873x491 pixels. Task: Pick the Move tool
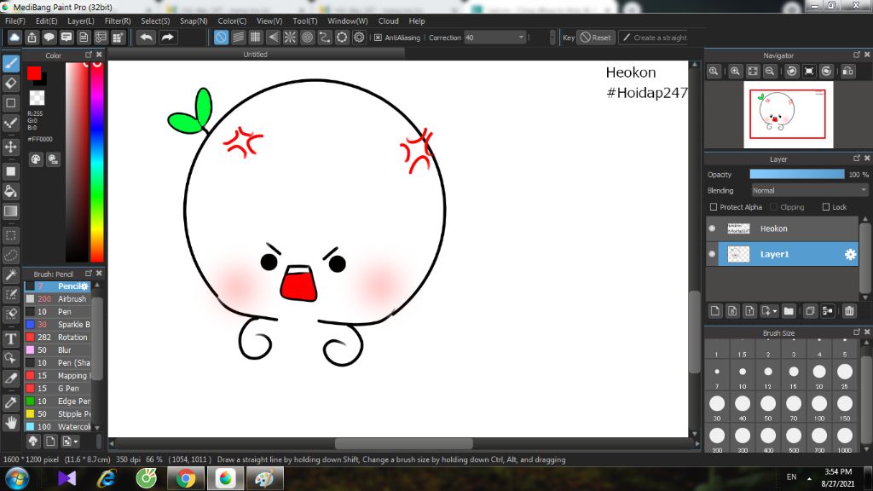11,147
